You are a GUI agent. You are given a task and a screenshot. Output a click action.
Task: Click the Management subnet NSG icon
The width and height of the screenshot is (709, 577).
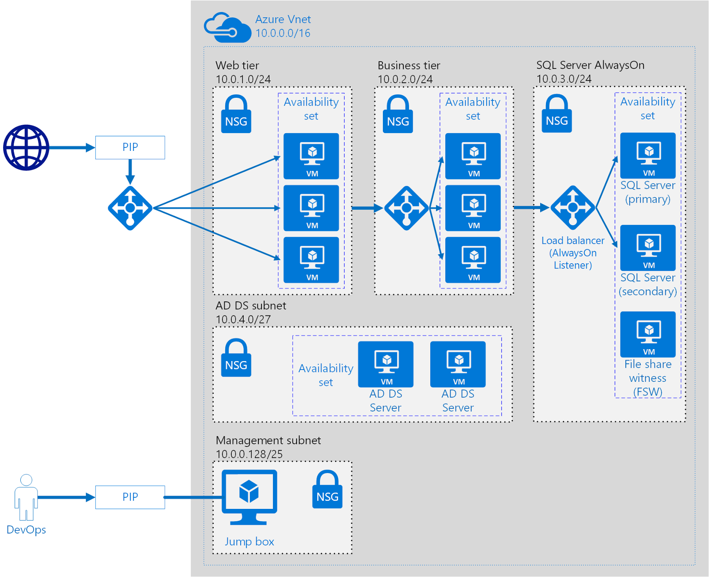[x=327, y=489]
